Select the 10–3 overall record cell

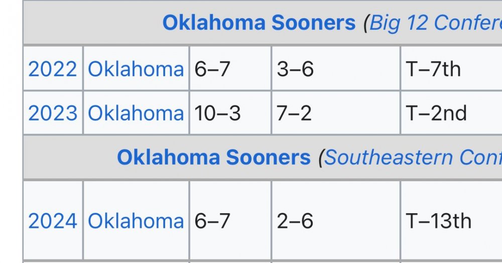tap(218, 113)
